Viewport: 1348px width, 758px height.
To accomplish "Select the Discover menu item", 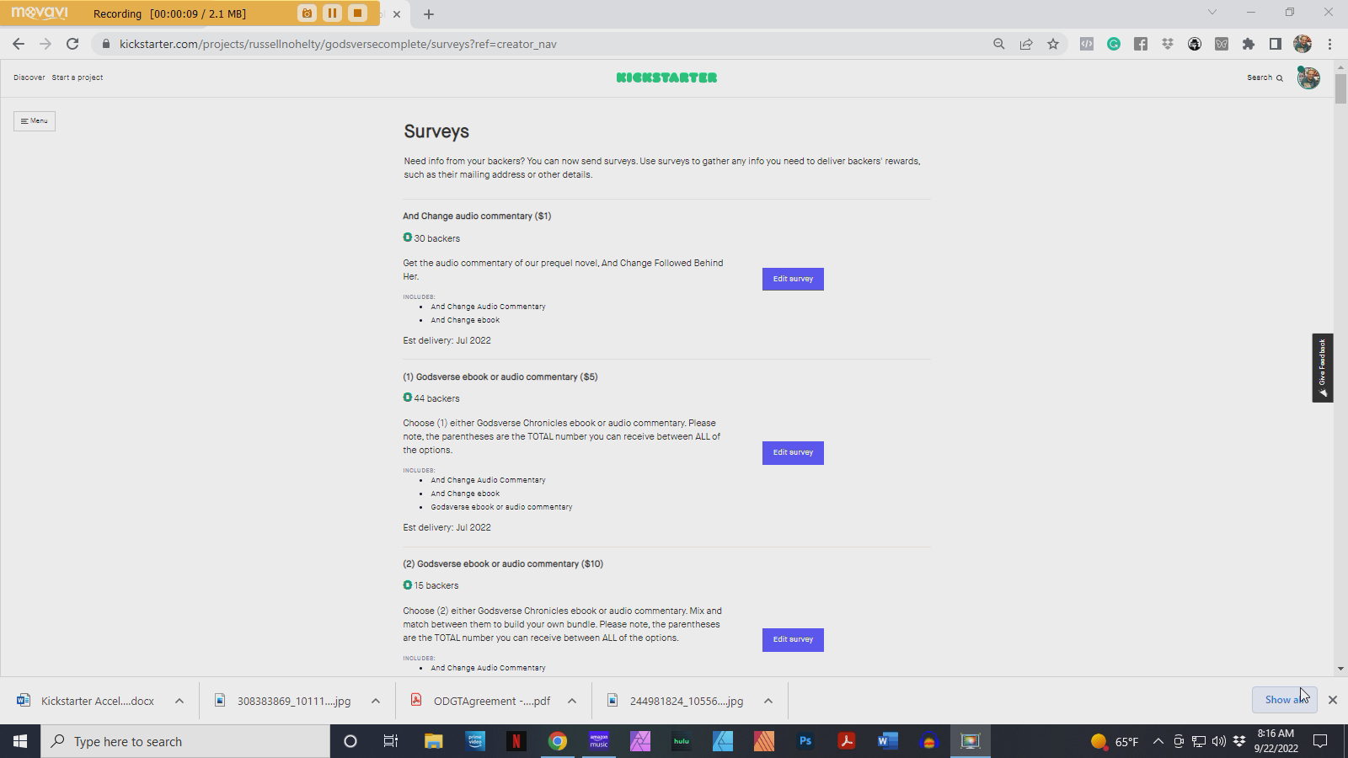I will 29,77.
